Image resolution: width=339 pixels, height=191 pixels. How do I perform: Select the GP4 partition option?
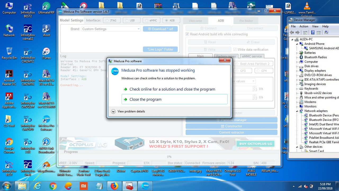click(x=264, y=71)
